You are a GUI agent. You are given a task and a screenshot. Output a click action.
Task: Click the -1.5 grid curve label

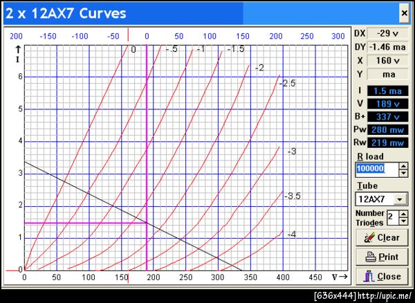[236, 49]
